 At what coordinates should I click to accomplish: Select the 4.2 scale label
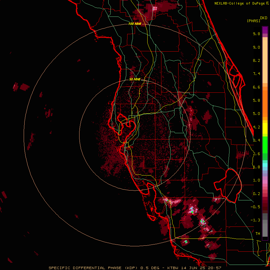click(x=256, y=127)
